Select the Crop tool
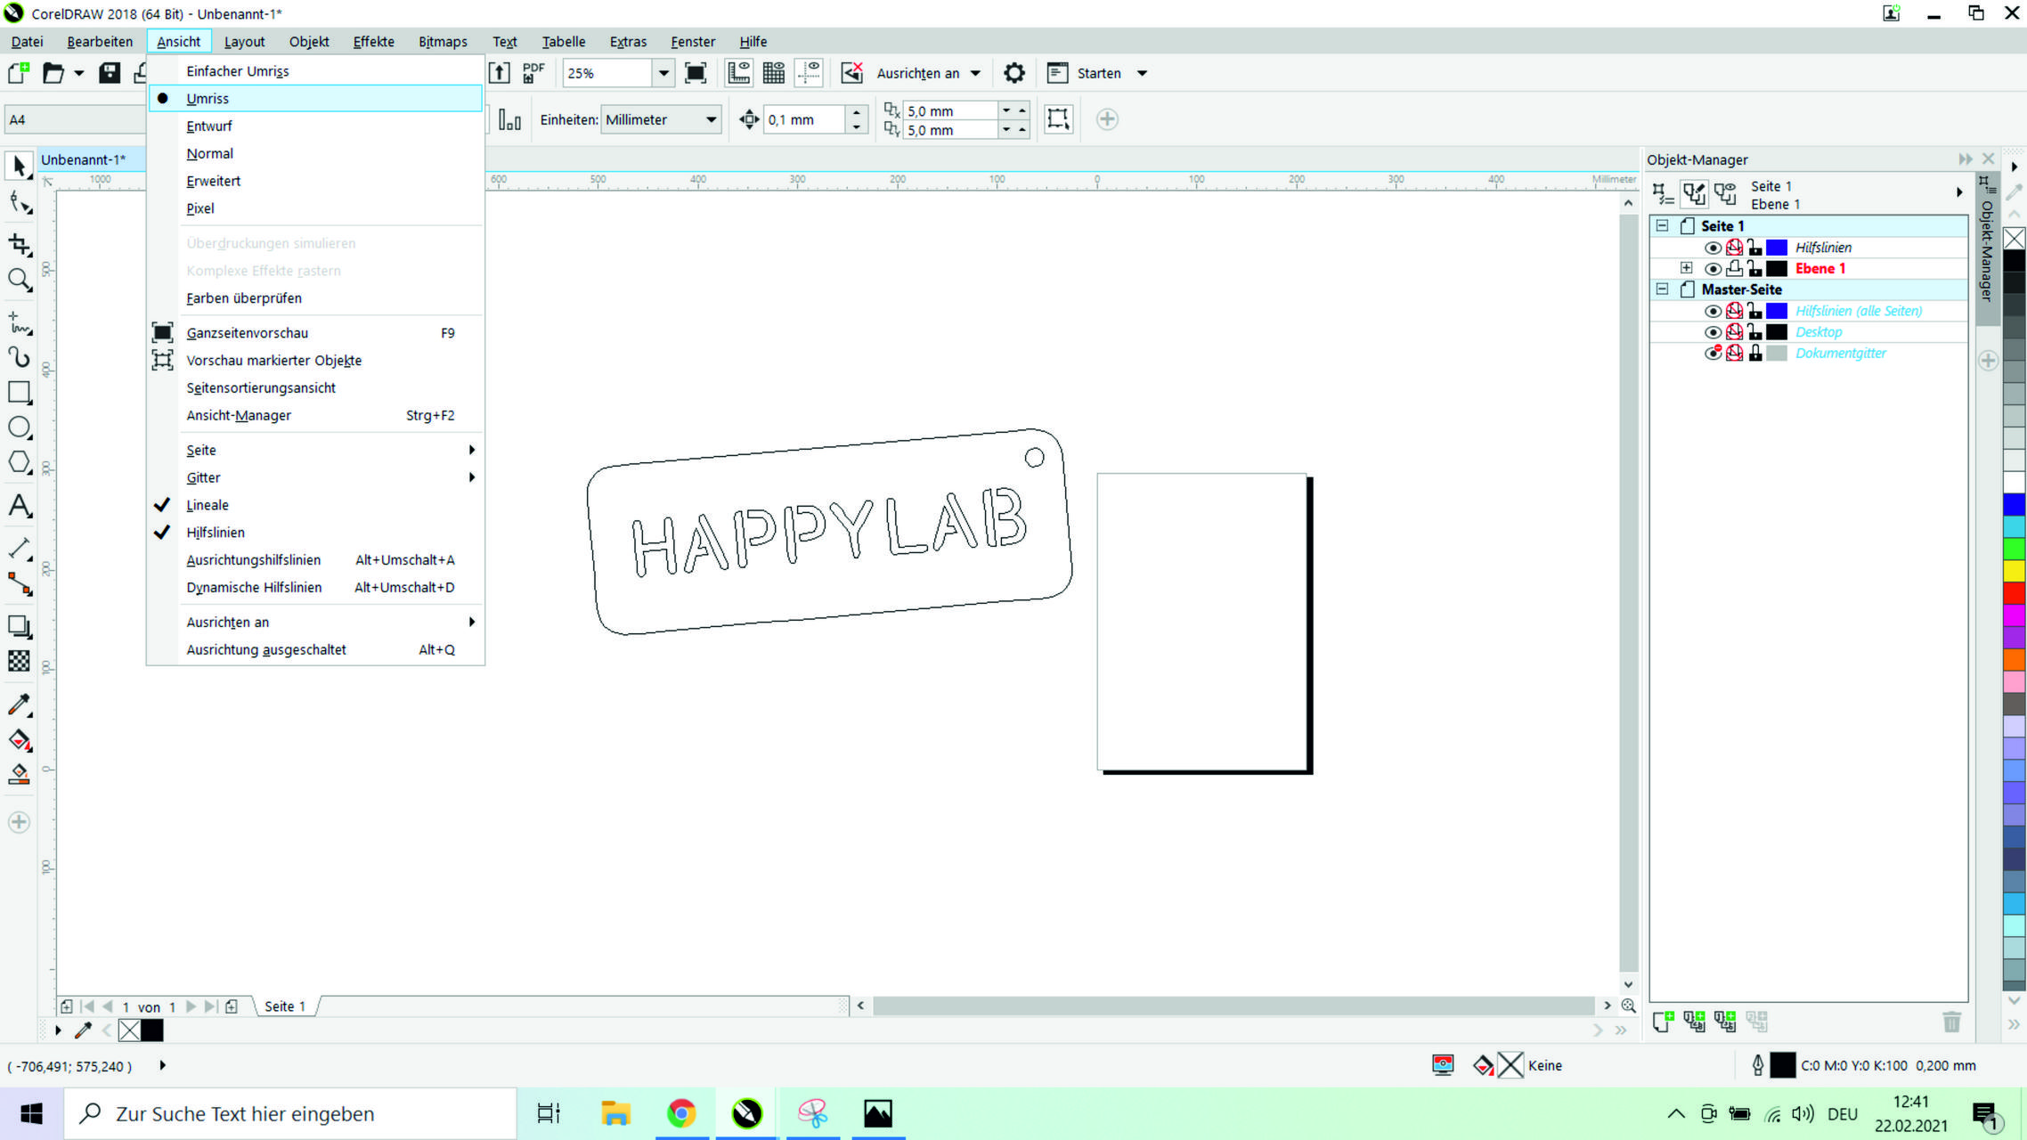The width and height of the screenshot is (2027, 1140). (19, 244)
